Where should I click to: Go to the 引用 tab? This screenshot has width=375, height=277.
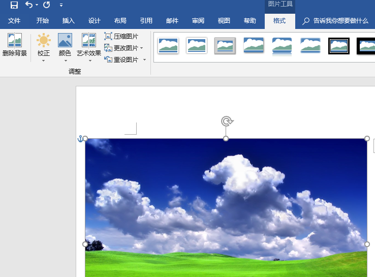click(x=146, y=21)
